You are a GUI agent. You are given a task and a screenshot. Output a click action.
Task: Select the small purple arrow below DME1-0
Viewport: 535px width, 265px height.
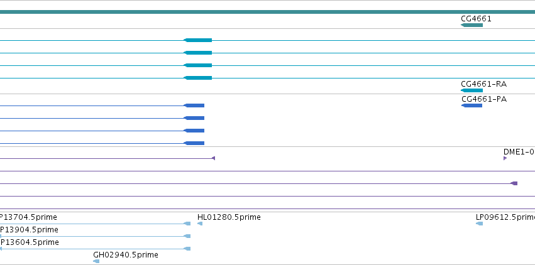[505, 158]
